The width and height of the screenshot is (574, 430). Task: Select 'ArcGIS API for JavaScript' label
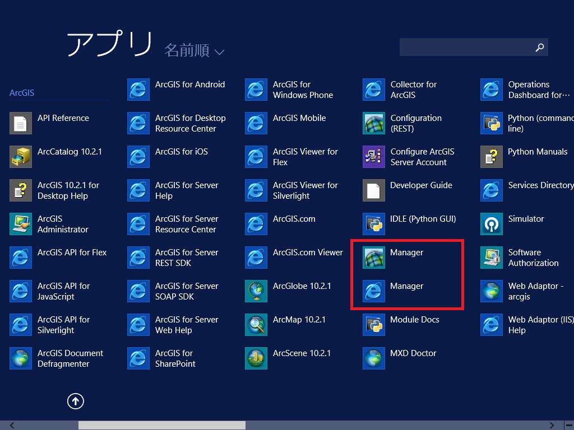(64, 291)
